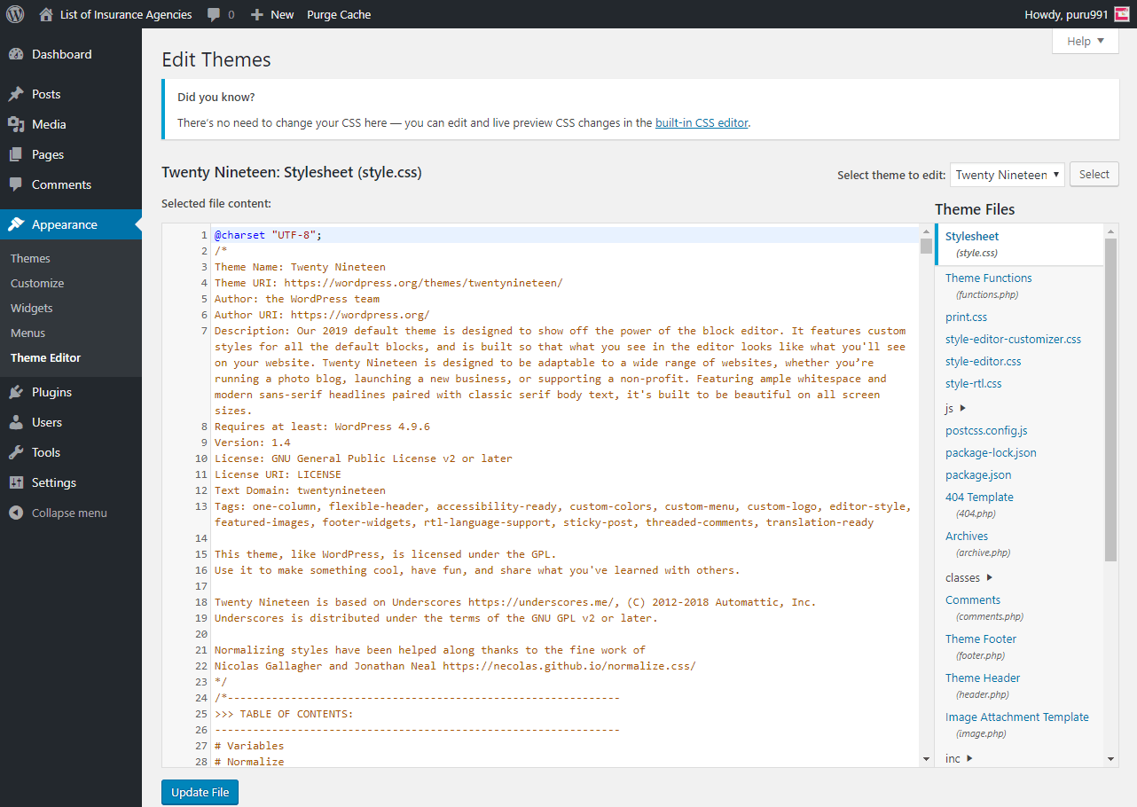The image size is (1137, 807).
Task: Click Purge Cache in admin bar
Action: [x=339, y=14]
